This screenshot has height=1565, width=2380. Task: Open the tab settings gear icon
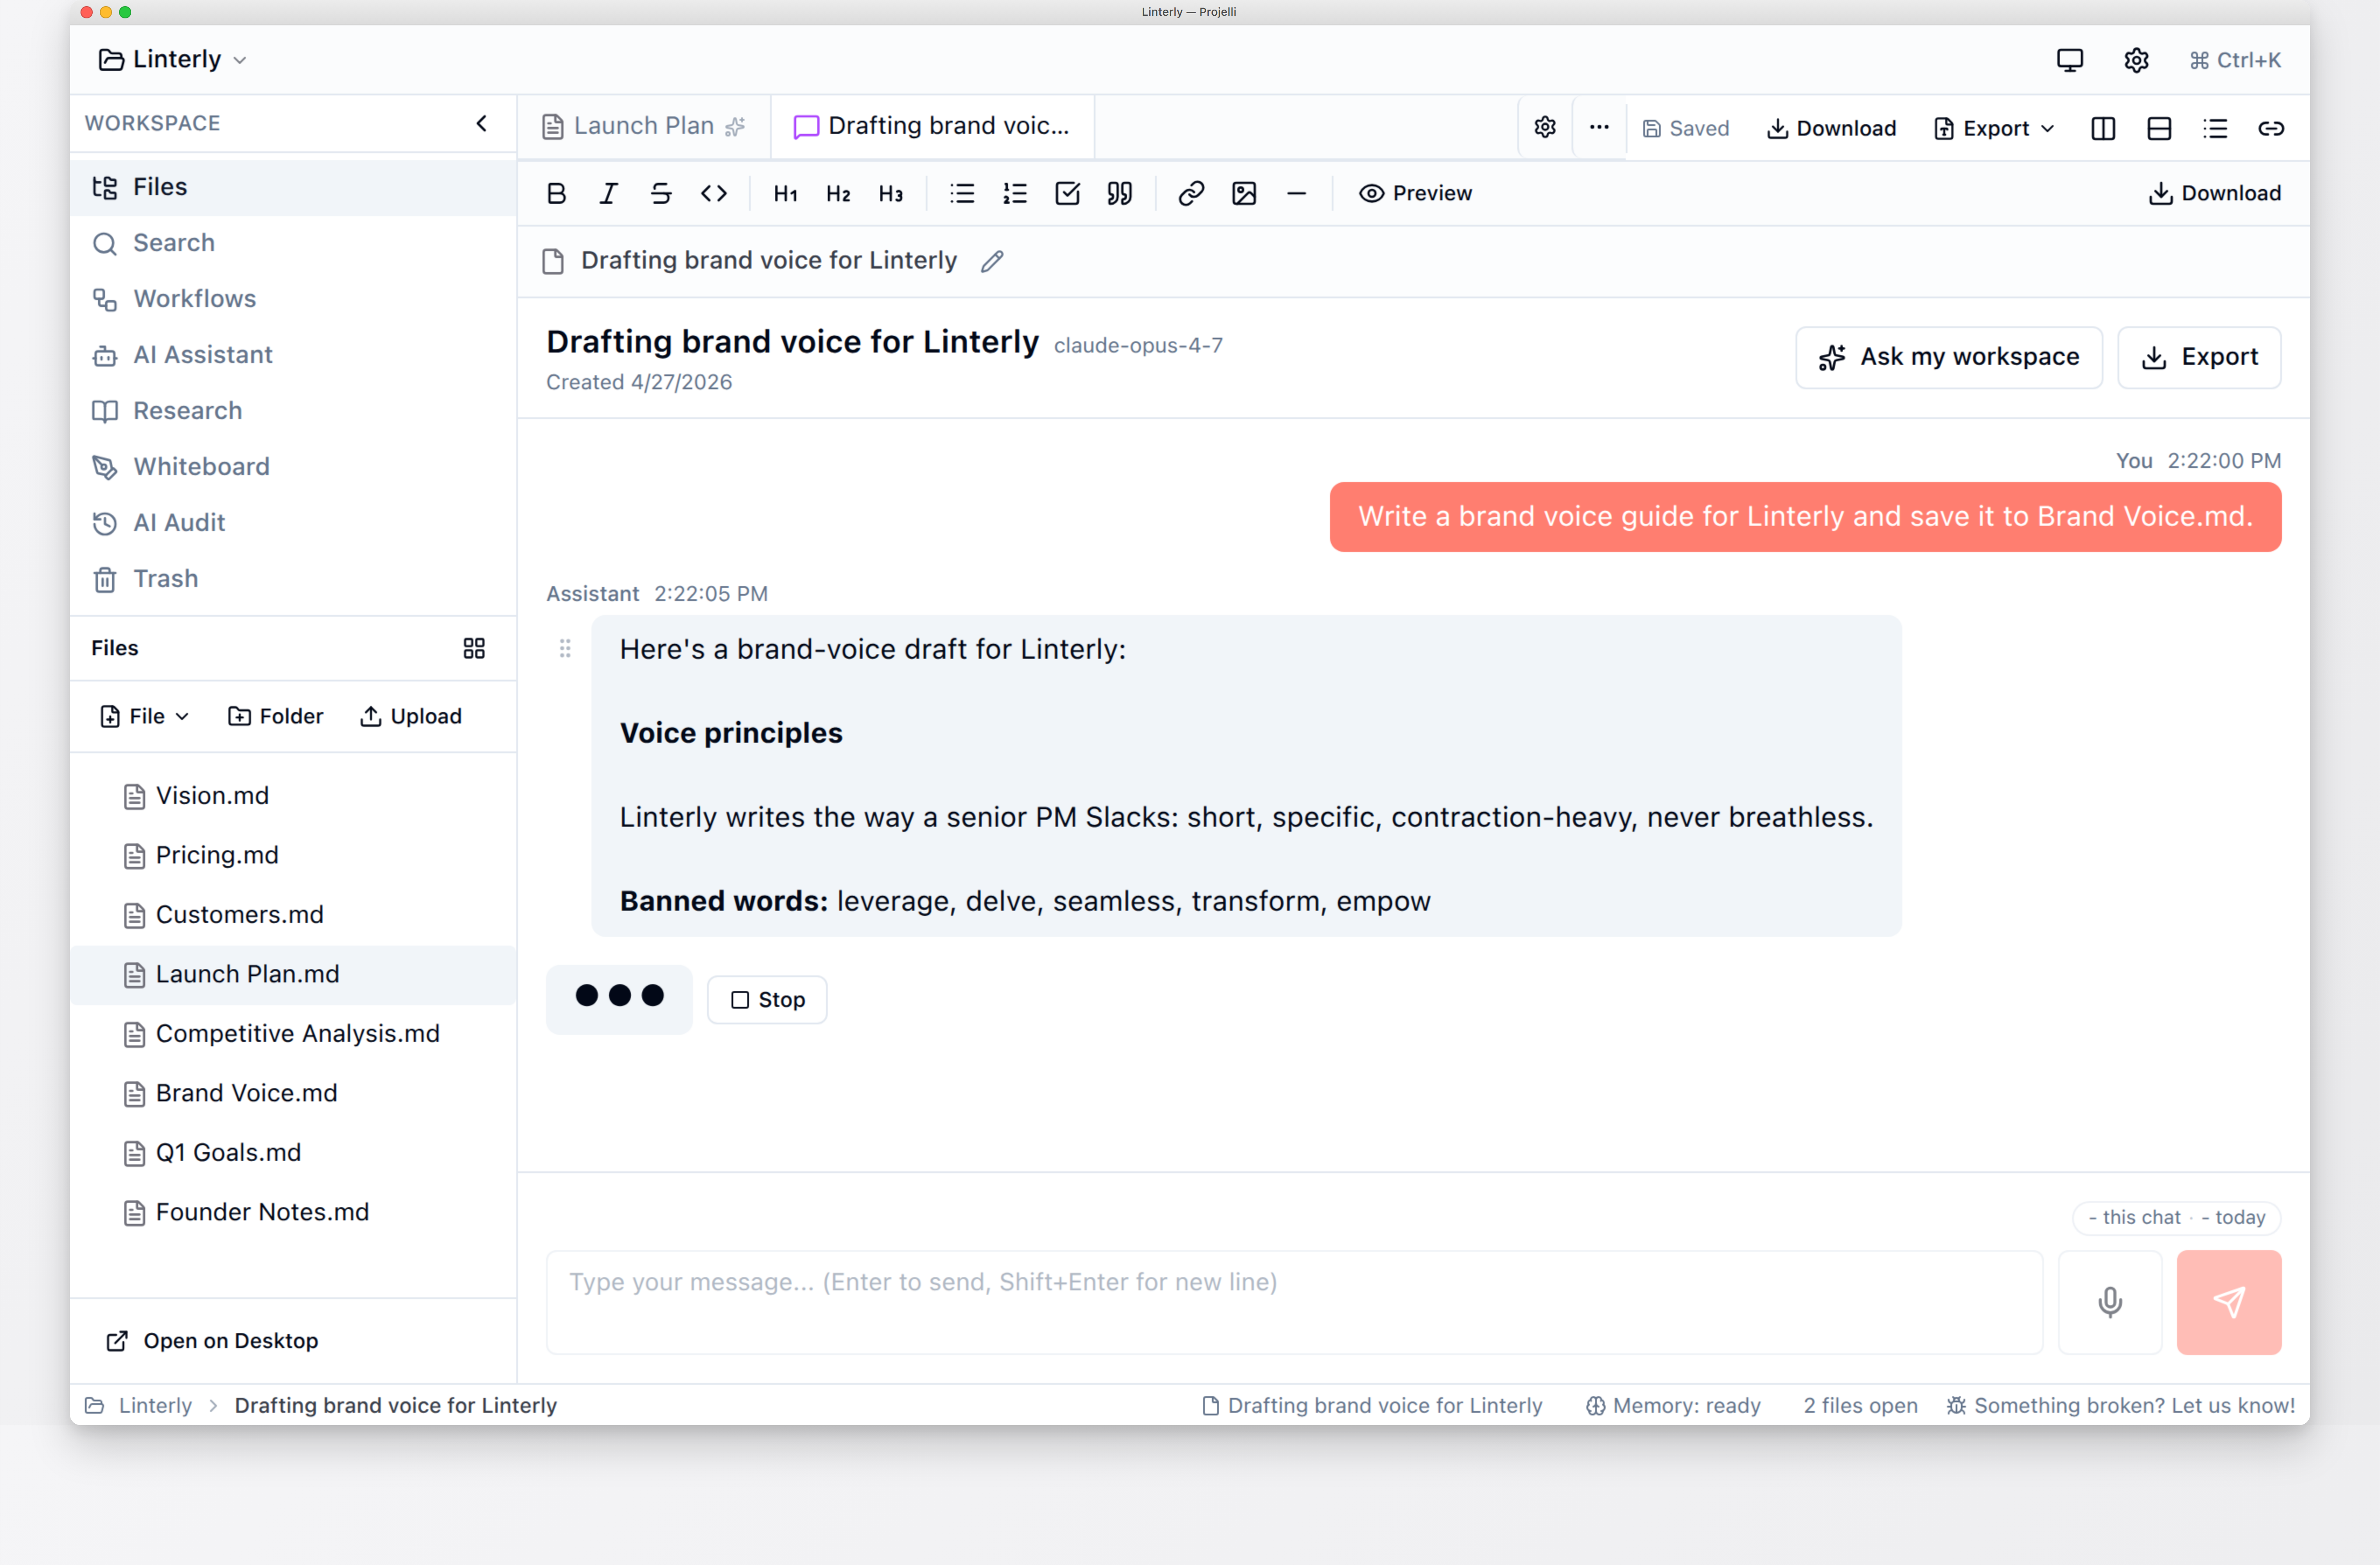tap(1545, 127)
